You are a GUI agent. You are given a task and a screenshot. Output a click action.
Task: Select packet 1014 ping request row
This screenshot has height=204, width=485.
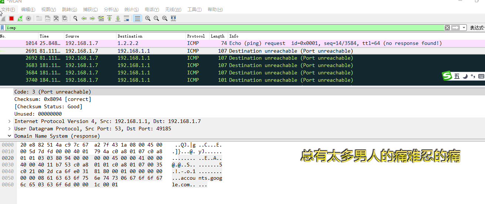pyautogui.click(x=243, y=43)
